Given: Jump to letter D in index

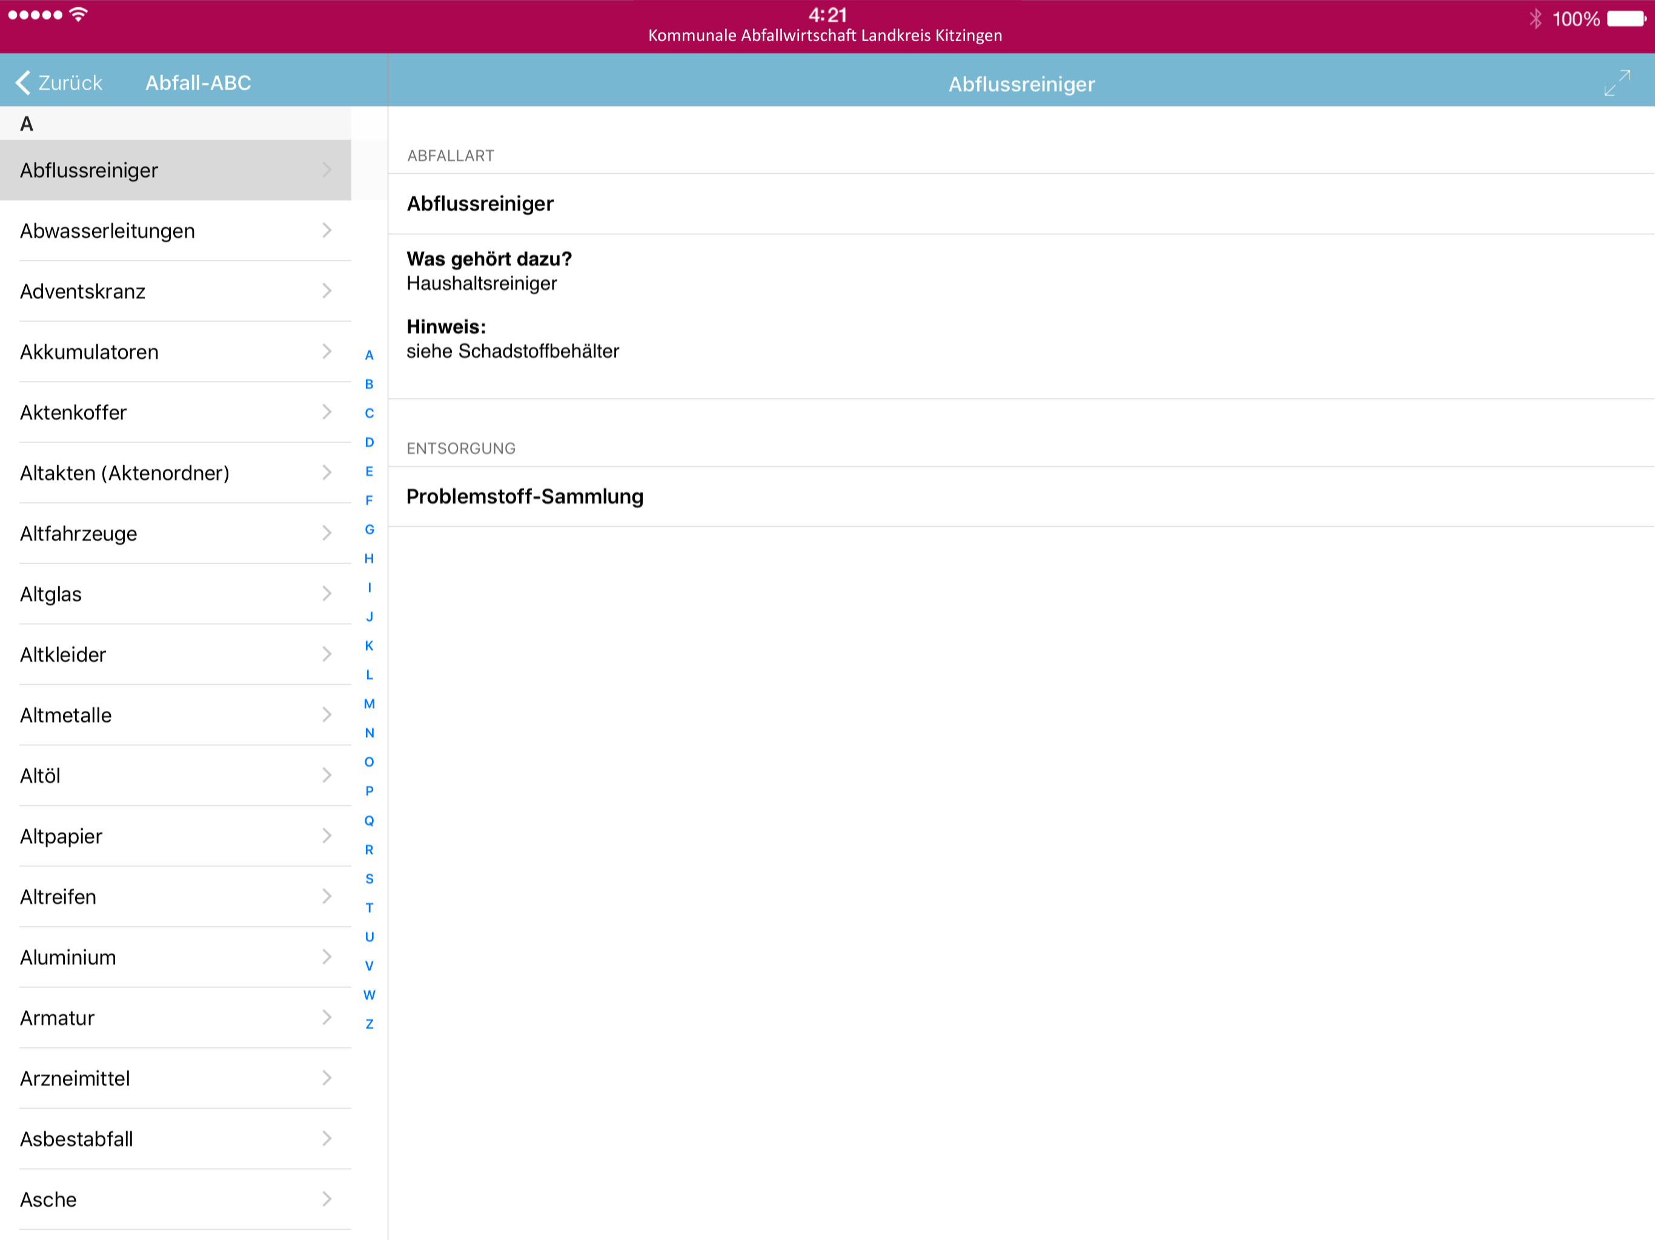Looking at the screenshot, I should pyautogui.click(x=369, y=443).
